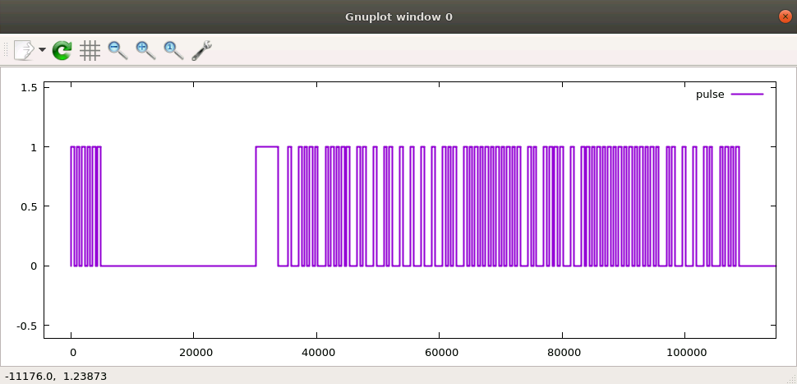Click the 100000 x-axis tick label
Screen dimensions: 797x384
coord(684,352)
